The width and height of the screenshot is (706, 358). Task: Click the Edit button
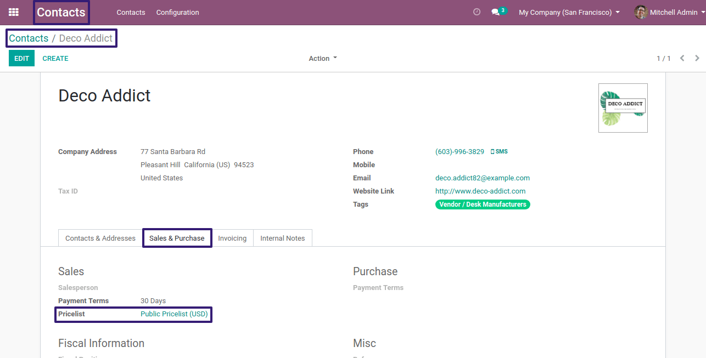21,58
